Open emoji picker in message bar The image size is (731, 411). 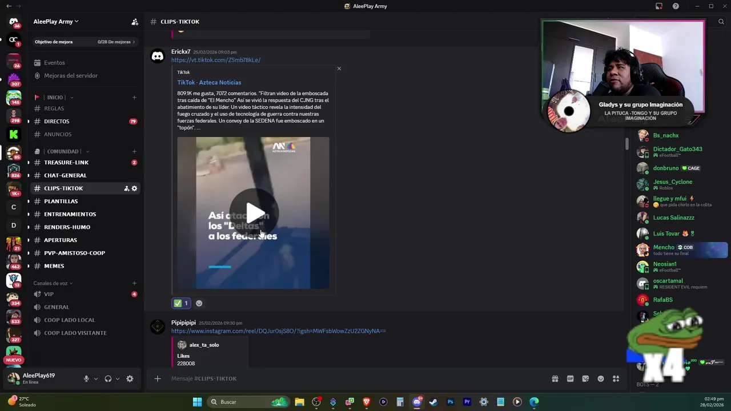point(601,378)
